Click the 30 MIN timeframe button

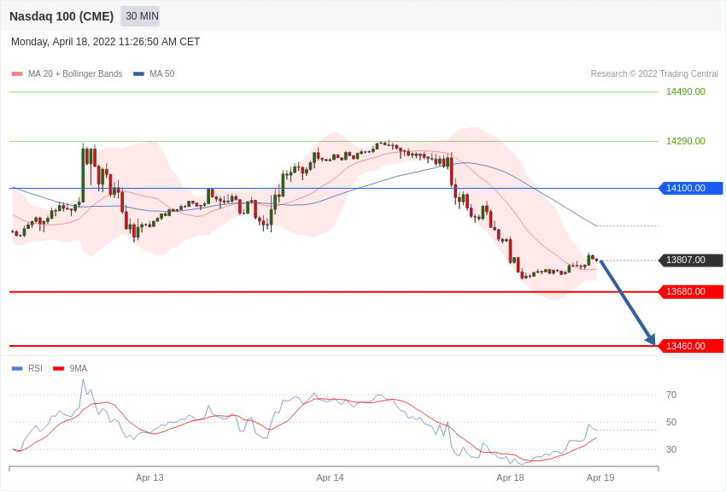[x=142, y=16]
